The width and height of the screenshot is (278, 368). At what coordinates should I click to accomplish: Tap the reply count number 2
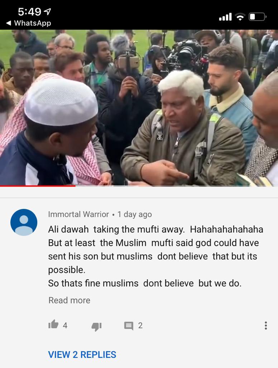(140, 326)
